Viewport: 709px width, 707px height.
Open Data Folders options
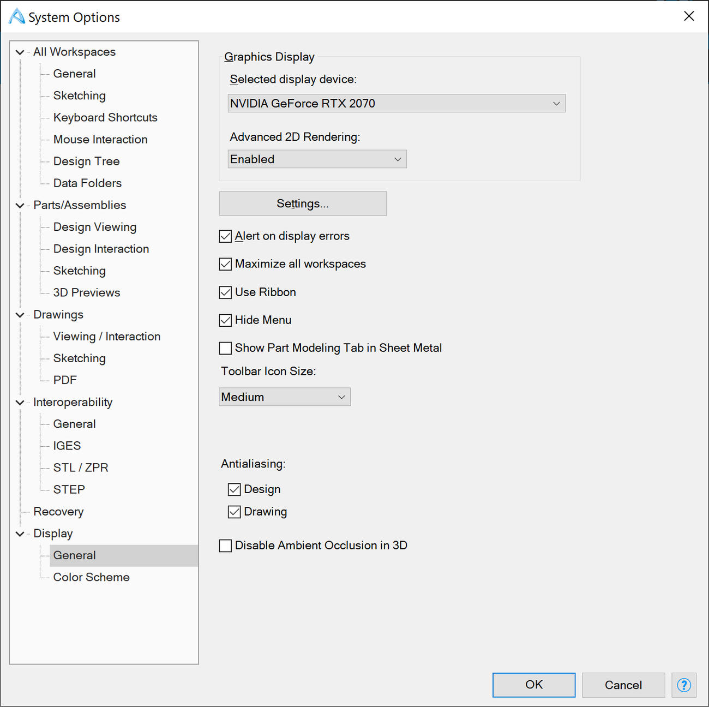click(x=87, y=183)
